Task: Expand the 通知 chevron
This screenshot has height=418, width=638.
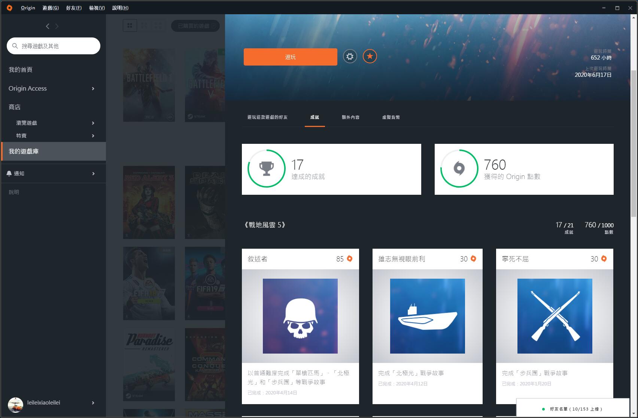Action: tap(93, 174)
